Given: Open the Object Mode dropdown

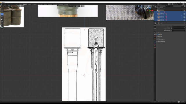Looking at the screenshot, I should coord(8,6).
